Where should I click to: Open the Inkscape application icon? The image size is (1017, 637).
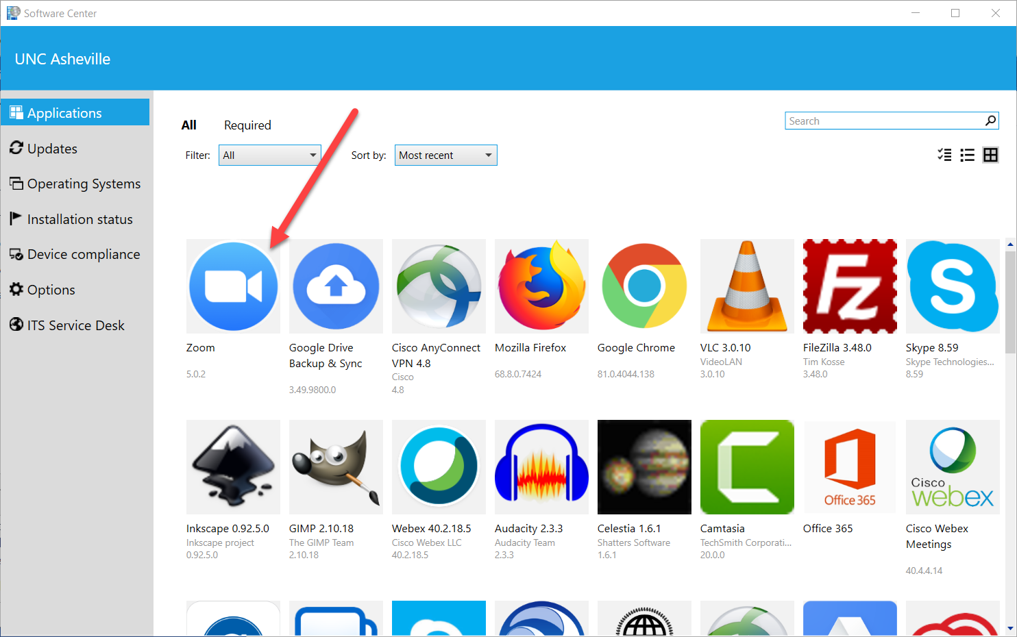click(x=233, y=467)
